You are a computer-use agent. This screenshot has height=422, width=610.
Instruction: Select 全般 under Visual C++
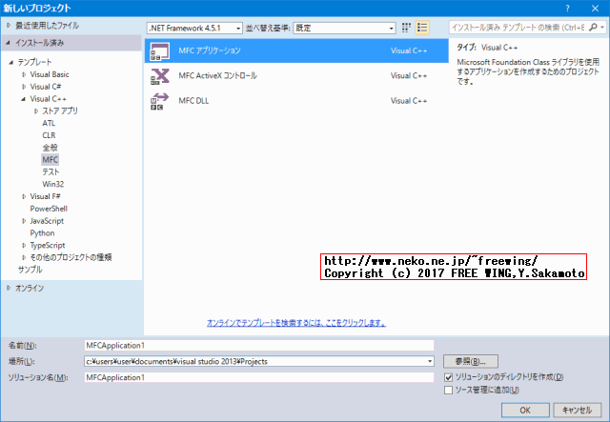[50, 148]
